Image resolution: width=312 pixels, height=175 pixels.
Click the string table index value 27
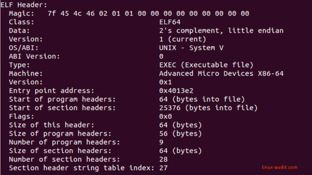pos(163,168)
